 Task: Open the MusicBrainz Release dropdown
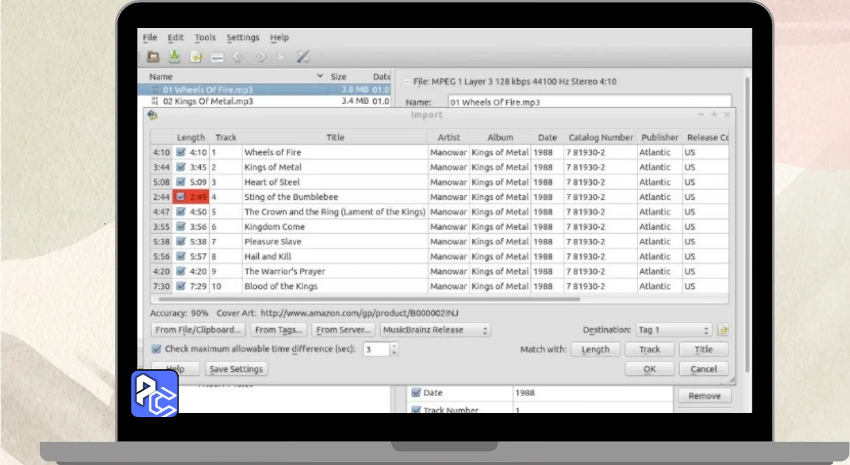(435, 330)
